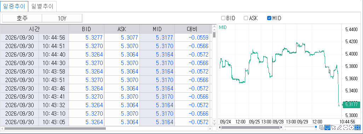Image resolution: width=363 pixels, height=134 pixels.
Task: Select the 10:44:40 time cell
Action: click(54, 54)
